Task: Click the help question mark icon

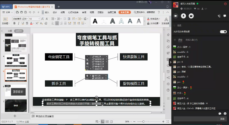Action: click(x=159, y=12)
